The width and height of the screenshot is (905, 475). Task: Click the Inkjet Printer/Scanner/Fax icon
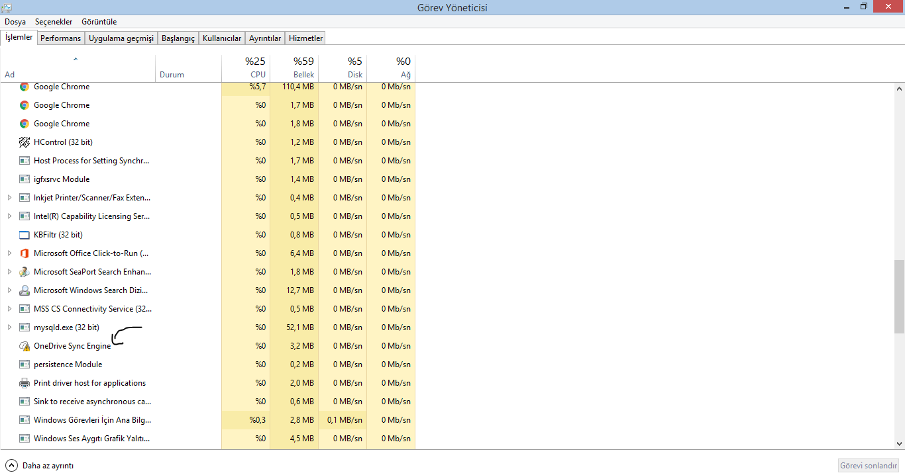point(25,198)
